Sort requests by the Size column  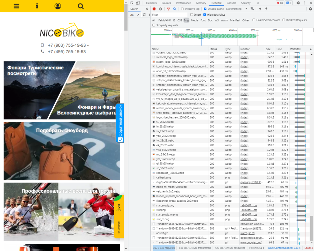click(x=270, y=49)
